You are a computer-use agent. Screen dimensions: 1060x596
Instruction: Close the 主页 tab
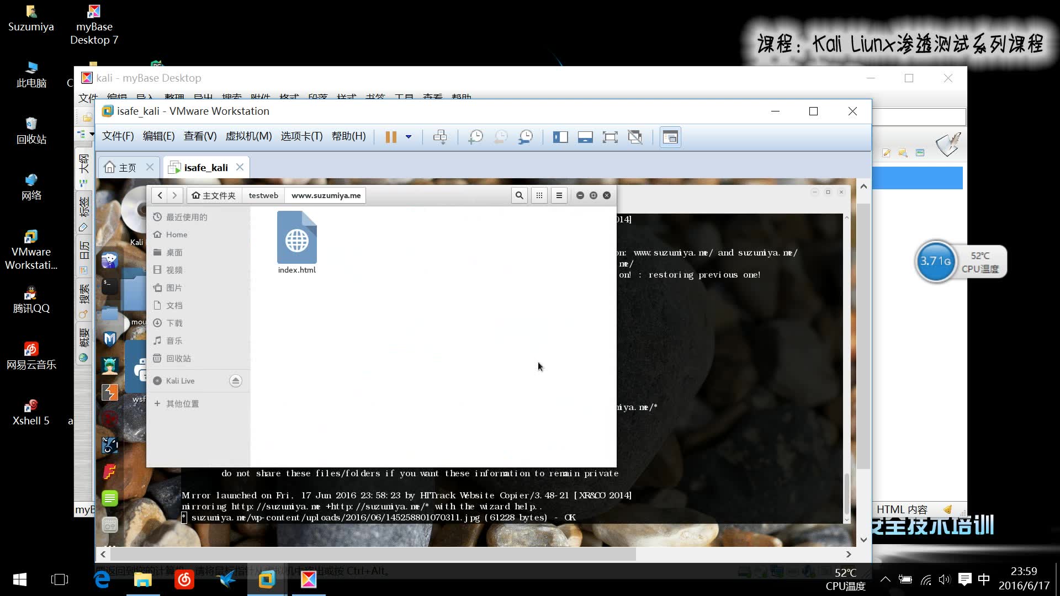coord(150,167)
